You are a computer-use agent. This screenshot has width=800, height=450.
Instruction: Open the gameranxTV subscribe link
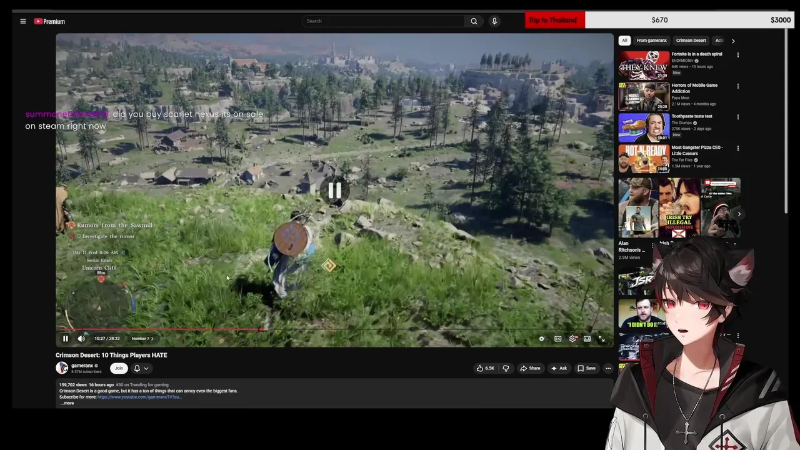tap(139, 397)
